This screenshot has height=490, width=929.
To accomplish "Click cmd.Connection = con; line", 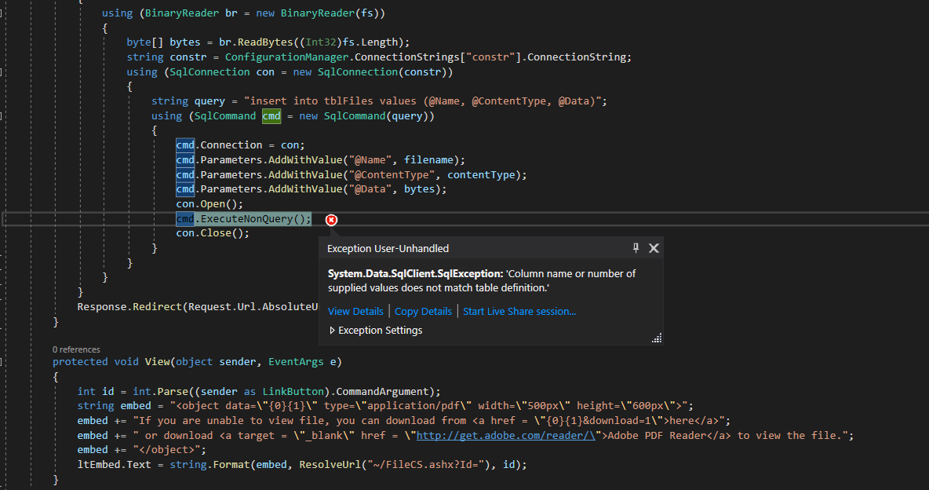I will point(241,145).
